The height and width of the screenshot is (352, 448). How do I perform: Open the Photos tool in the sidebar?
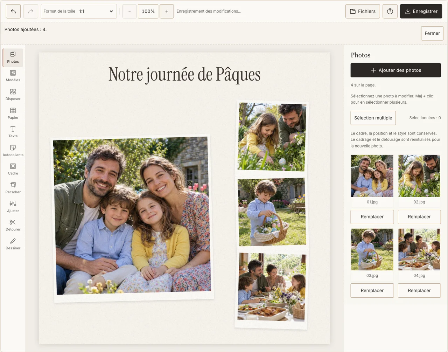click(x=13, y=58)
